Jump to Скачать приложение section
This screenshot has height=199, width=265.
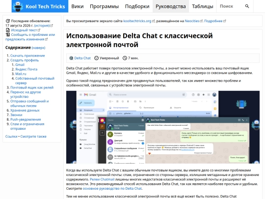pos(27,56)
